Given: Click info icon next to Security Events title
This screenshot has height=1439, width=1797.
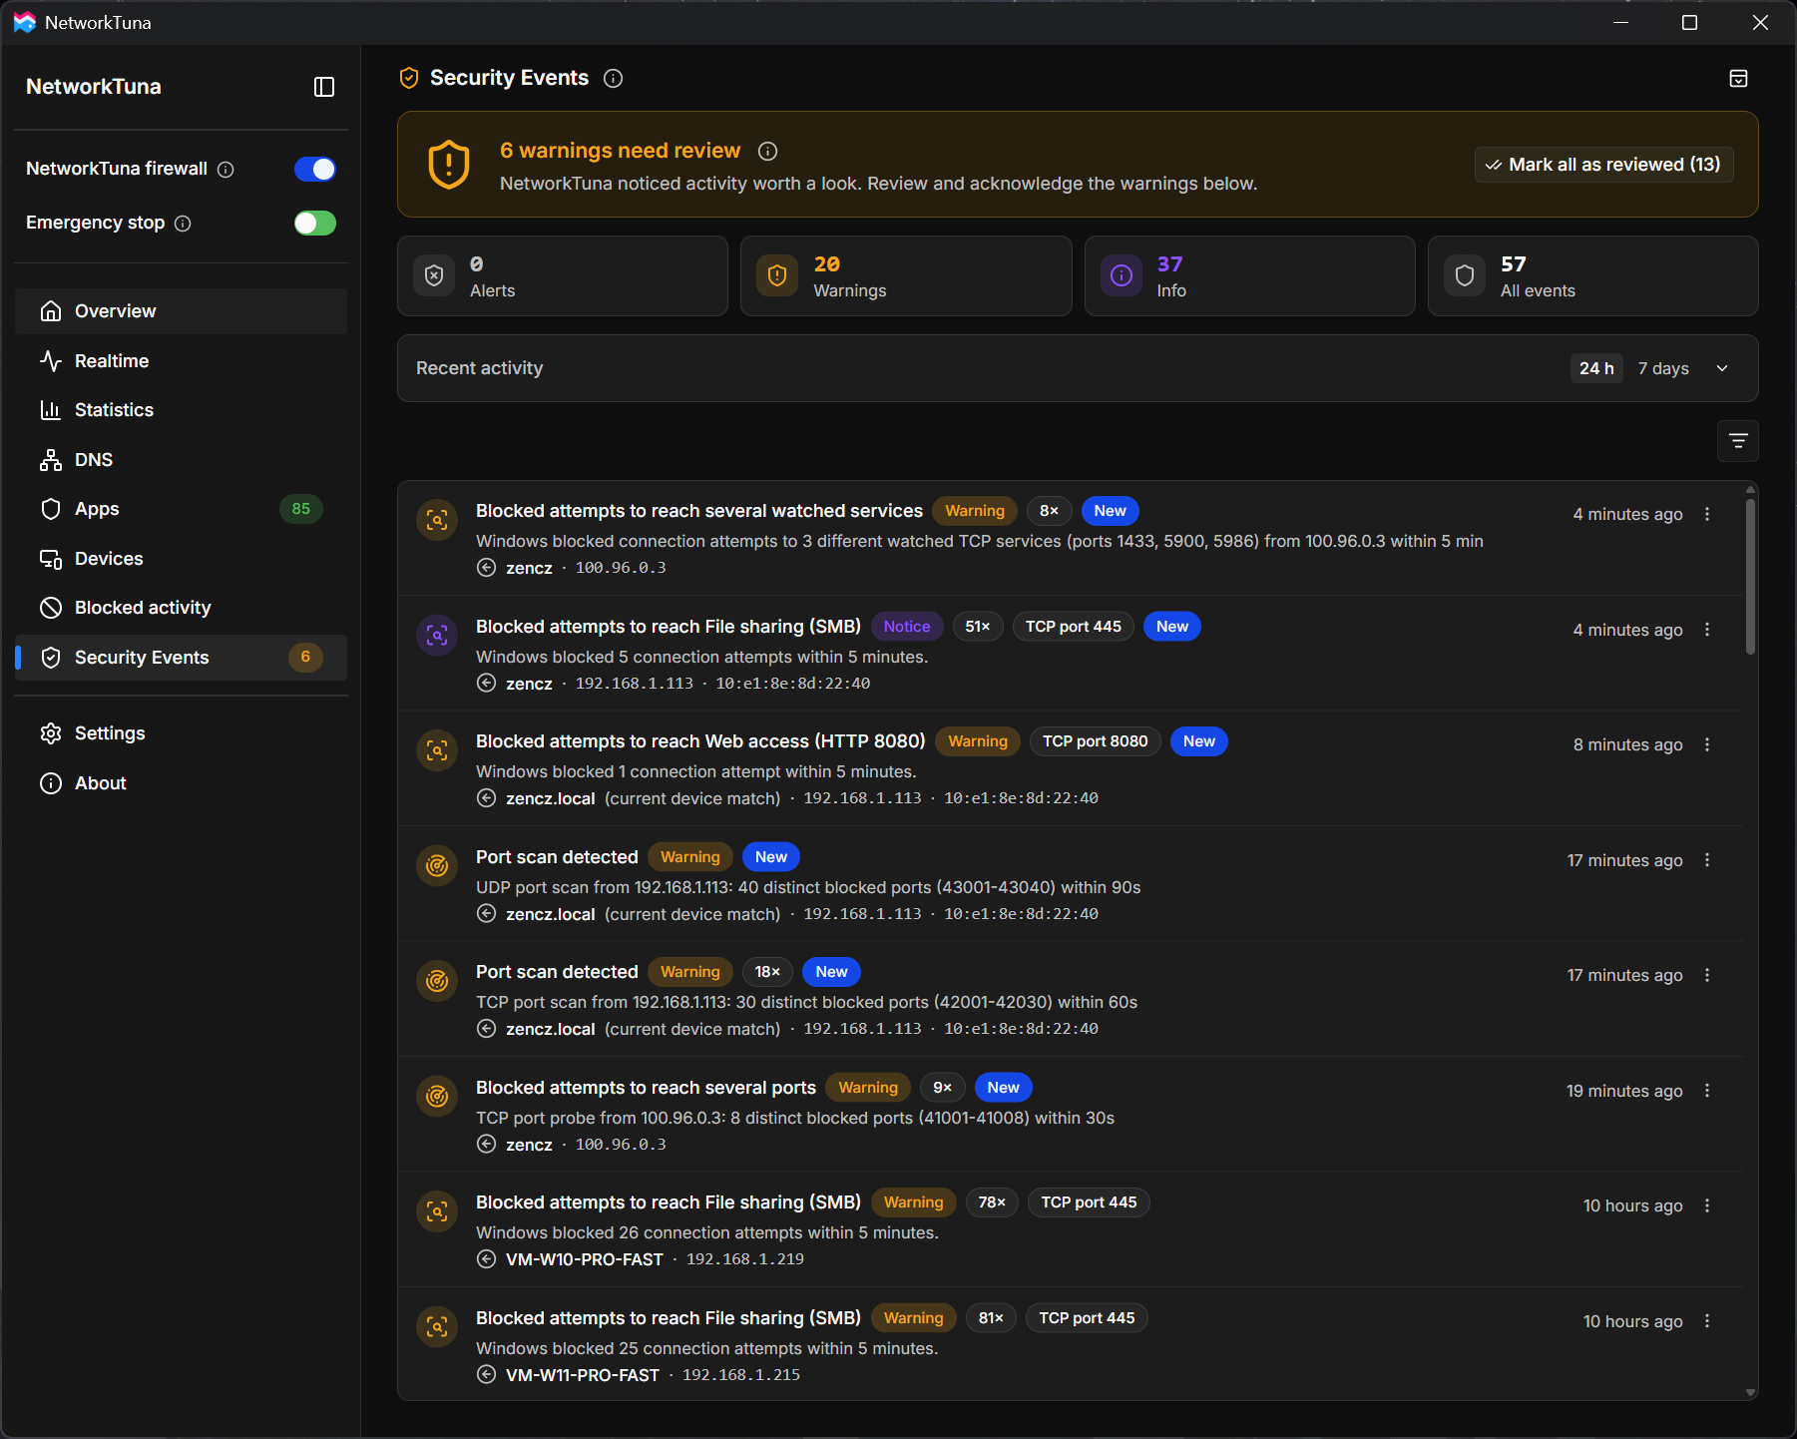Looking at the screenshot, I should pos(614,78).
